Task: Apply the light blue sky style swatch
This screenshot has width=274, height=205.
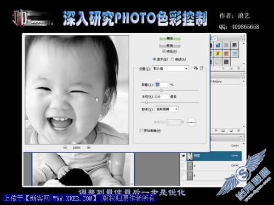Action: [235, 54]
